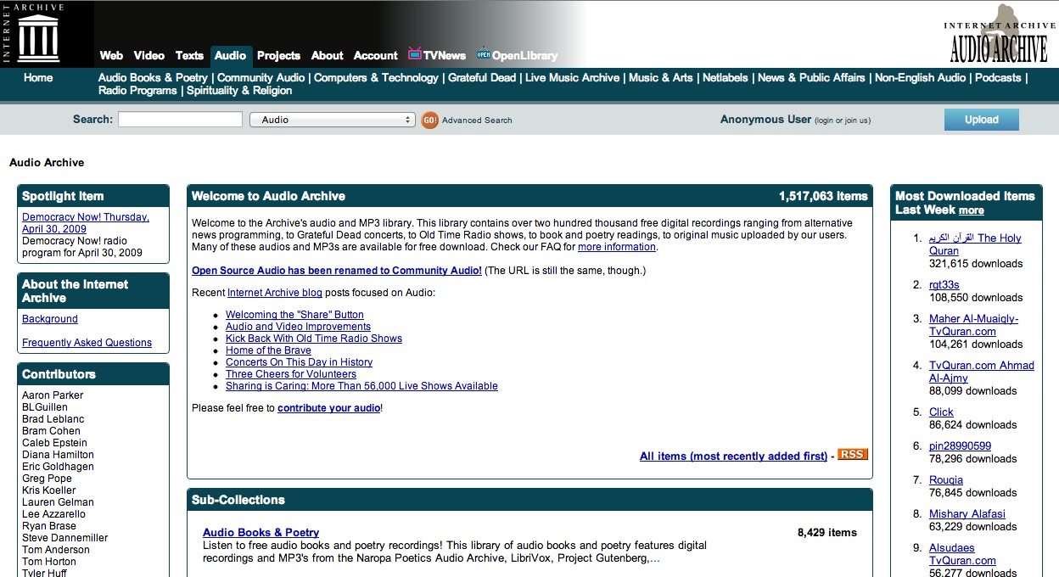Open Radio Programs category
Viewport: 1059px width, 577px height.
coord(137,90)
